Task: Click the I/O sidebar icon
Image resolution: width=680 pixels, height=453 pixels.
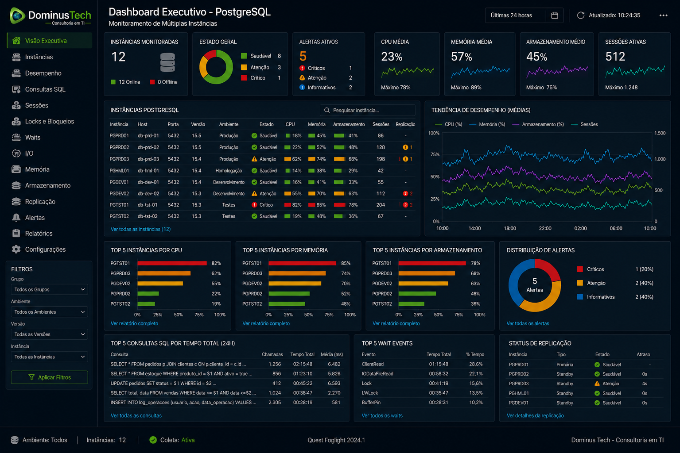Action: pos(16,154)
